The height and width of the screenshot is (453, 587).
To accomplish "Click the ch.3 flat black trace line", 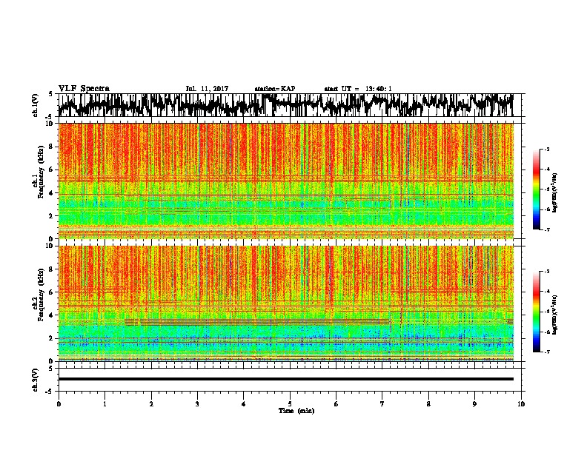I will 285,379.
